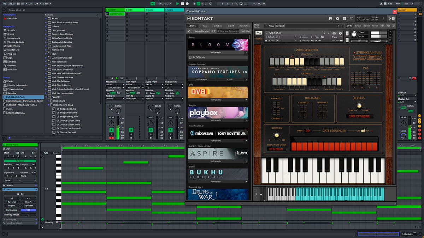Open track 3 Audio From Ext. In dropdown
The image size is (424, 238).
[x=155, y=85]
